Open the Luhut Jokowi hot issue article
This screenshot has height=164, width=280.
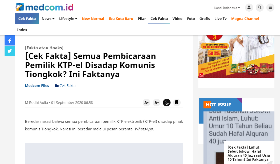click(x=249, y=153)
